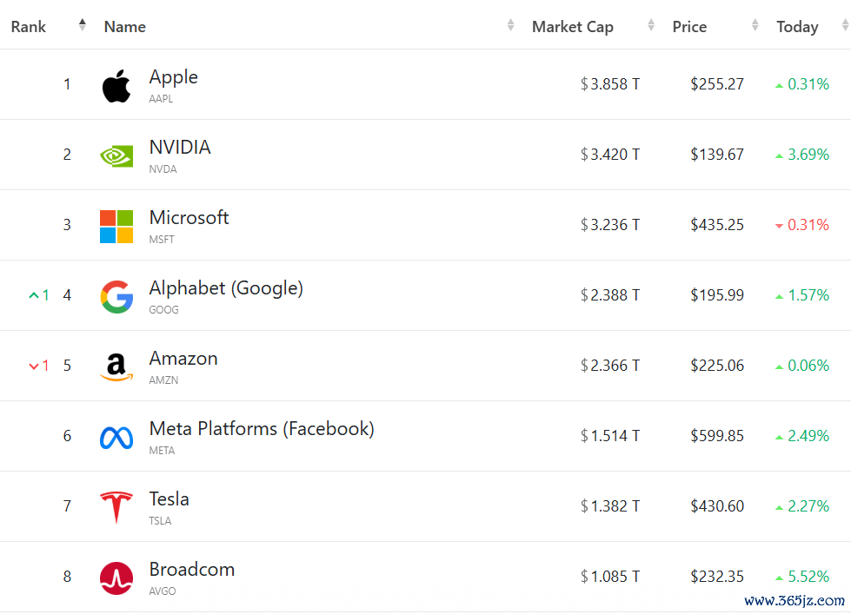Click the Meta infinity logo
The height and width of the screenshot is (614, 851).
116,438
